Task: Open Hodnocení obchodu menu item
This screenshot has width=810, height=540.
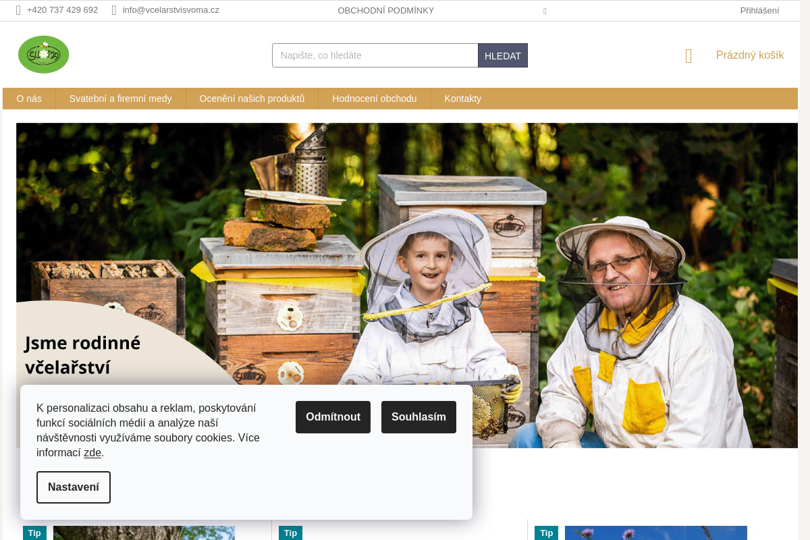Action: [375, 99]
